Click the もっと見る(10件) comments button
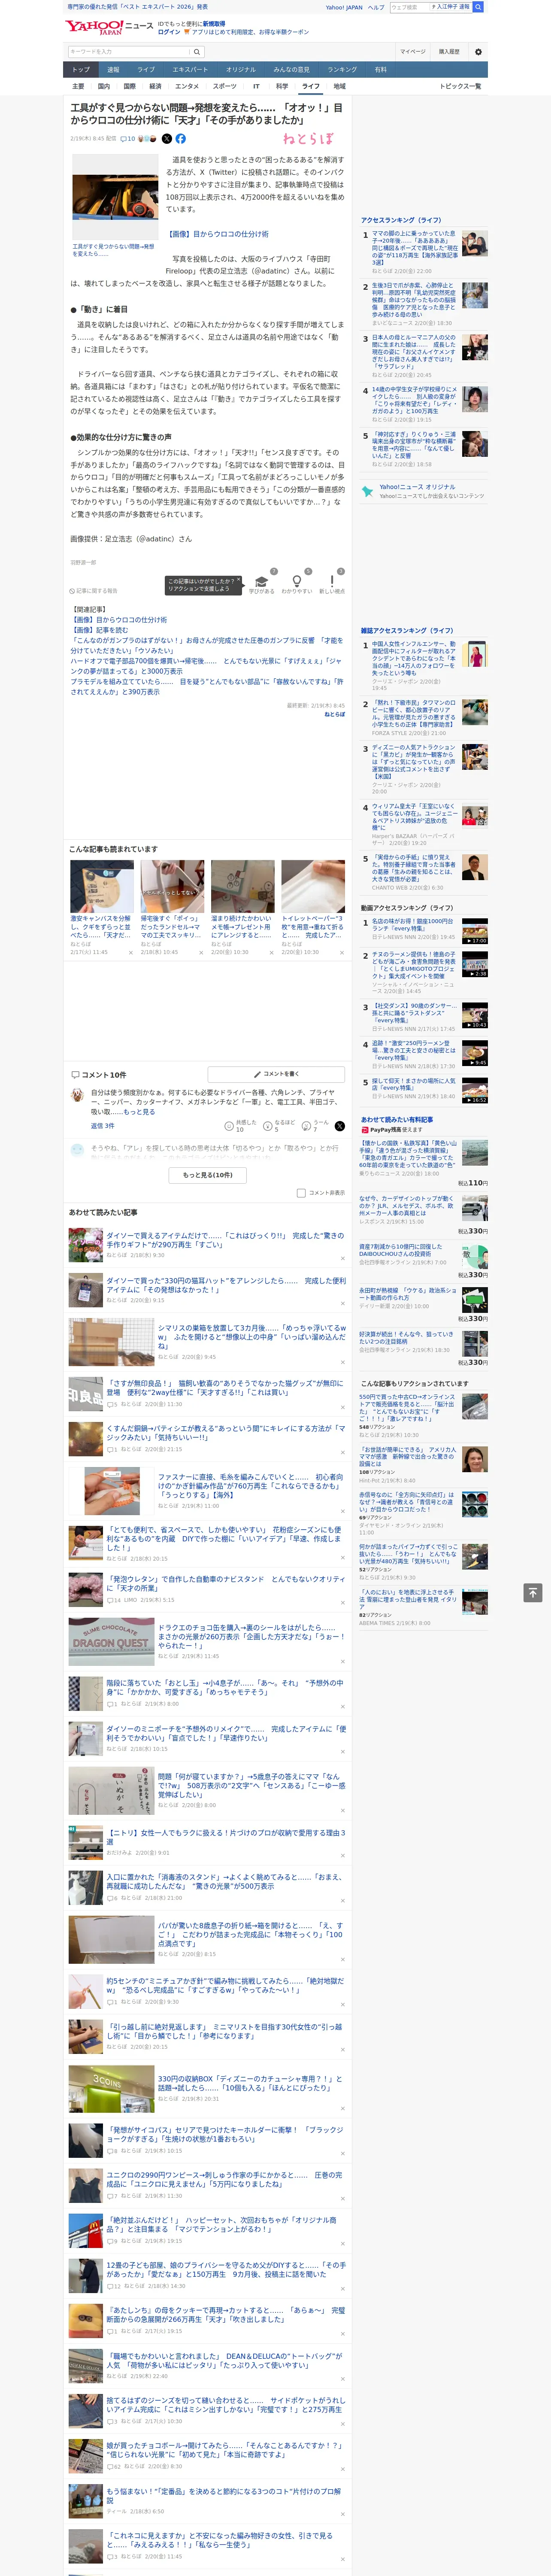The image size is (551, 2576). (208, 1175)
